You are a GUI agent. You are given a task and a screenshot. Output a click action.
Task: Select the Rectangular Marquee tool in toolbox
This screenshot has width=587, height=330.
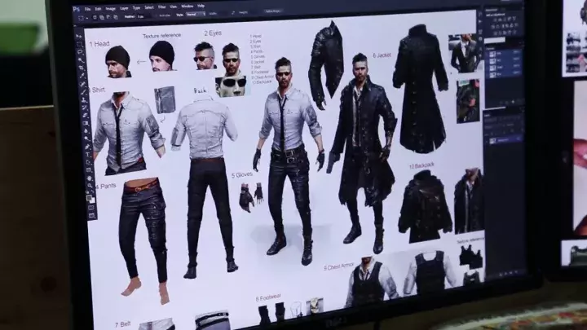pyautogui.click(x=79, y=44)
